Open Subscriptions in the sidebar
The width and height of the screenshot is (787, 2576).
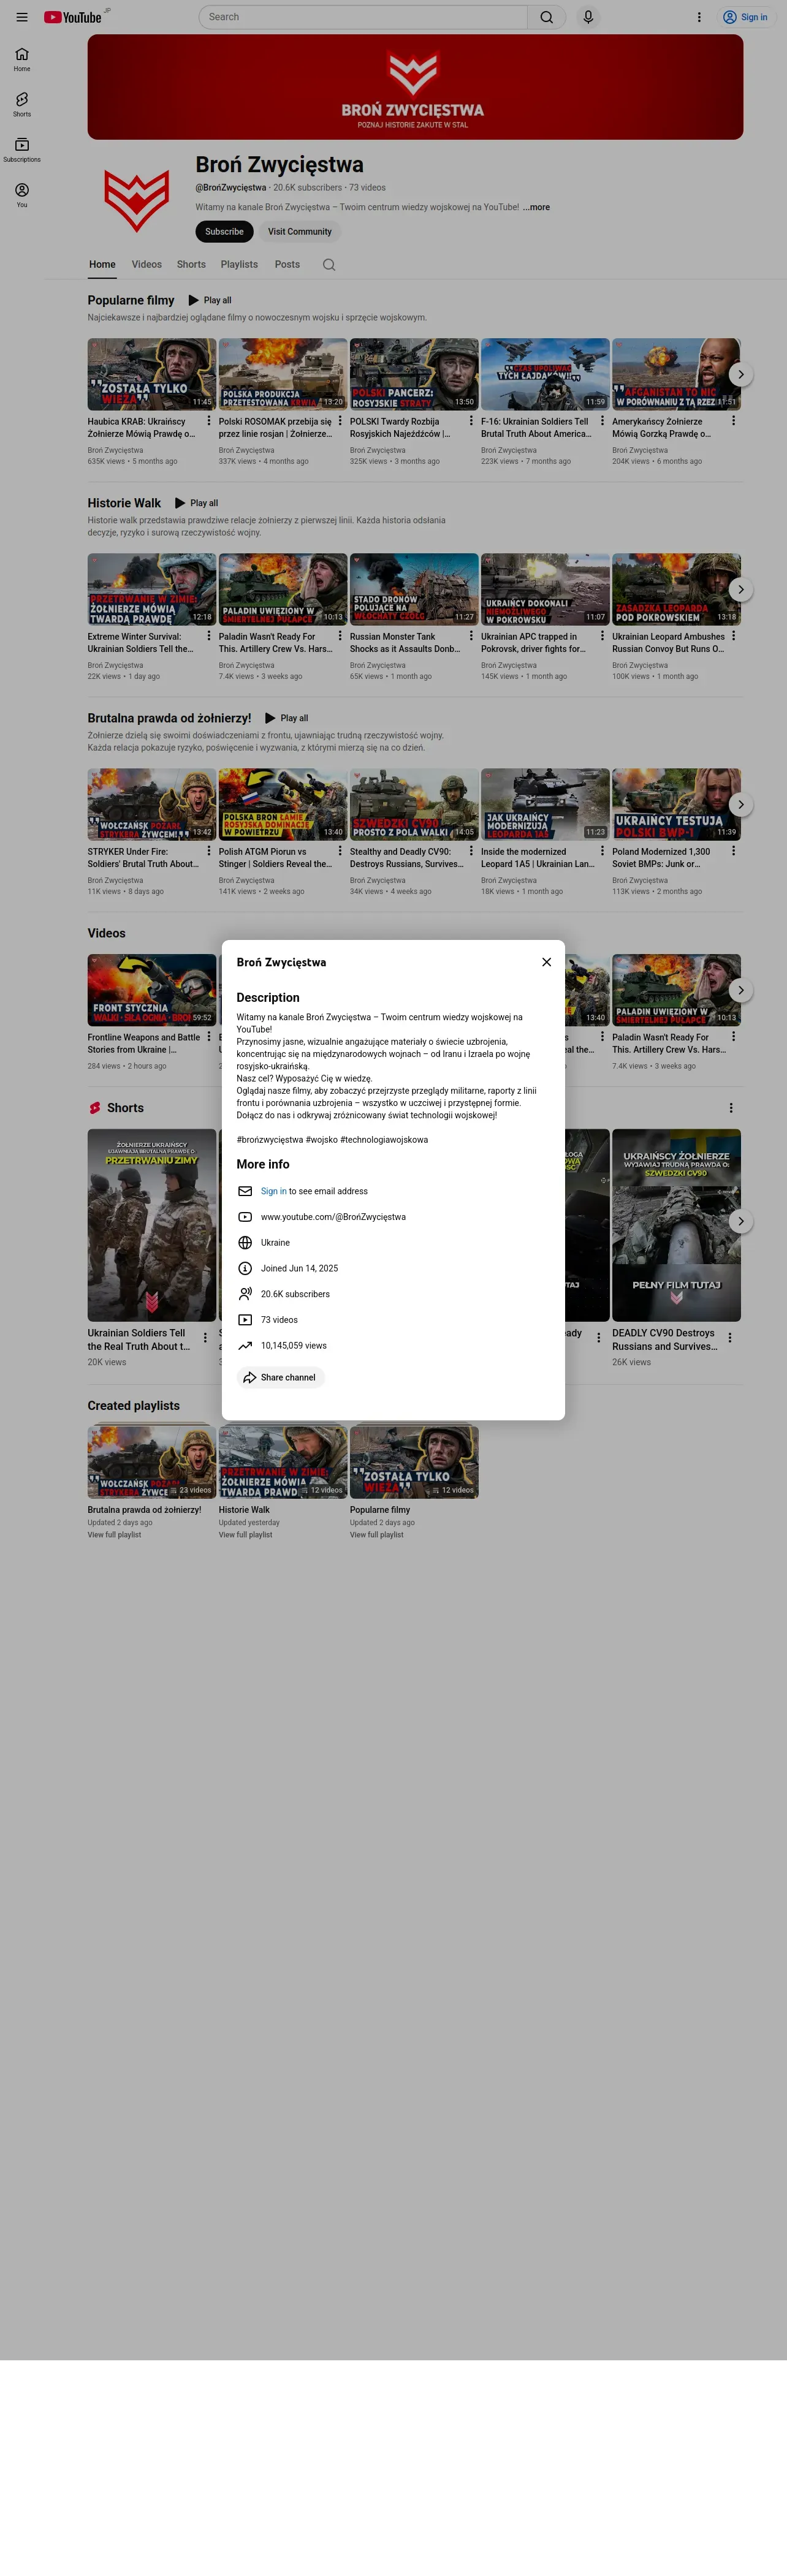[22, 150]
